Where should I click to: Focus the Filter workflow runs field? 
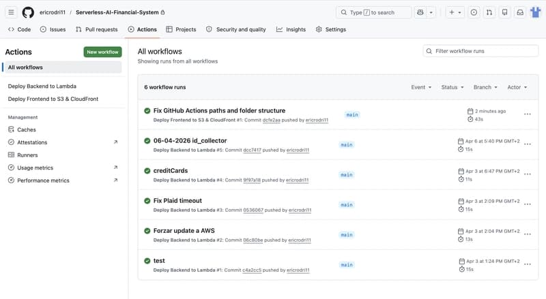point(481,51)
